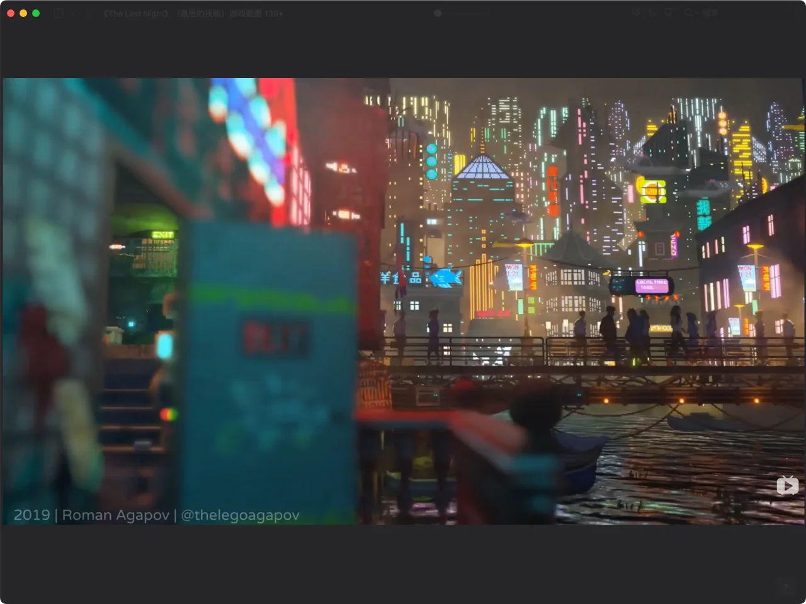Click the scroll-to-top arrow button
The image size is (806, 604).
[786, 586]
